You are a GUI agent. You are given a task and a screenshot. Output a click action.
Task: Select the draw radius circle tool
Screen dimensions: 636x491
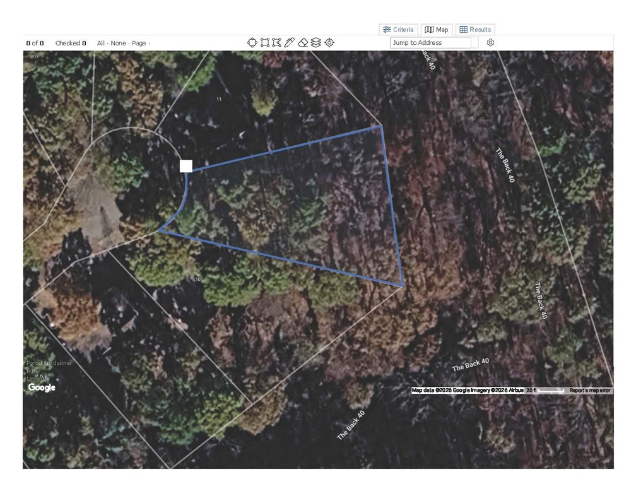(252, 43)
